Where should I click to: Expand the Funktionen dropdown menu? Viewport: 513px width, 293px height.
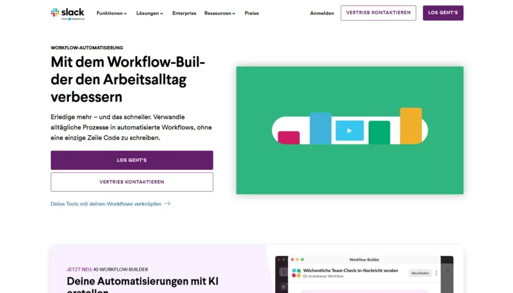pyautogui.click(x=112, y=14)
